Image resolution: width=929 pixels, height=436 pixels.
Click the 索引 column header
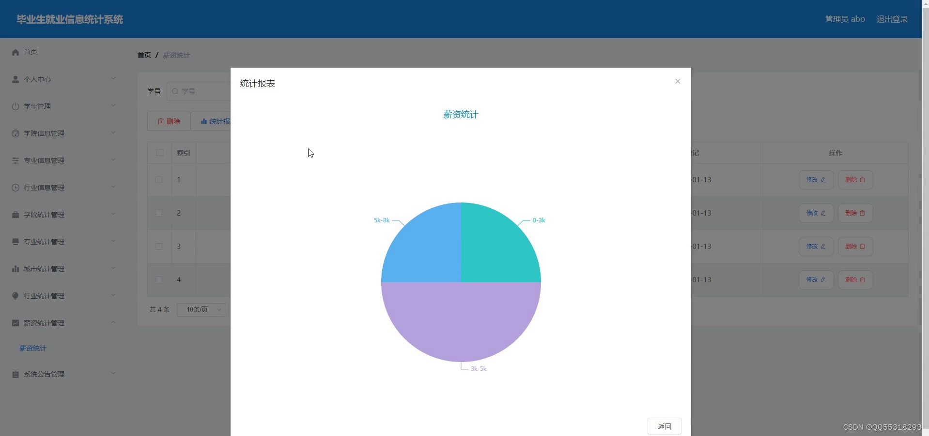click(184, 153)
